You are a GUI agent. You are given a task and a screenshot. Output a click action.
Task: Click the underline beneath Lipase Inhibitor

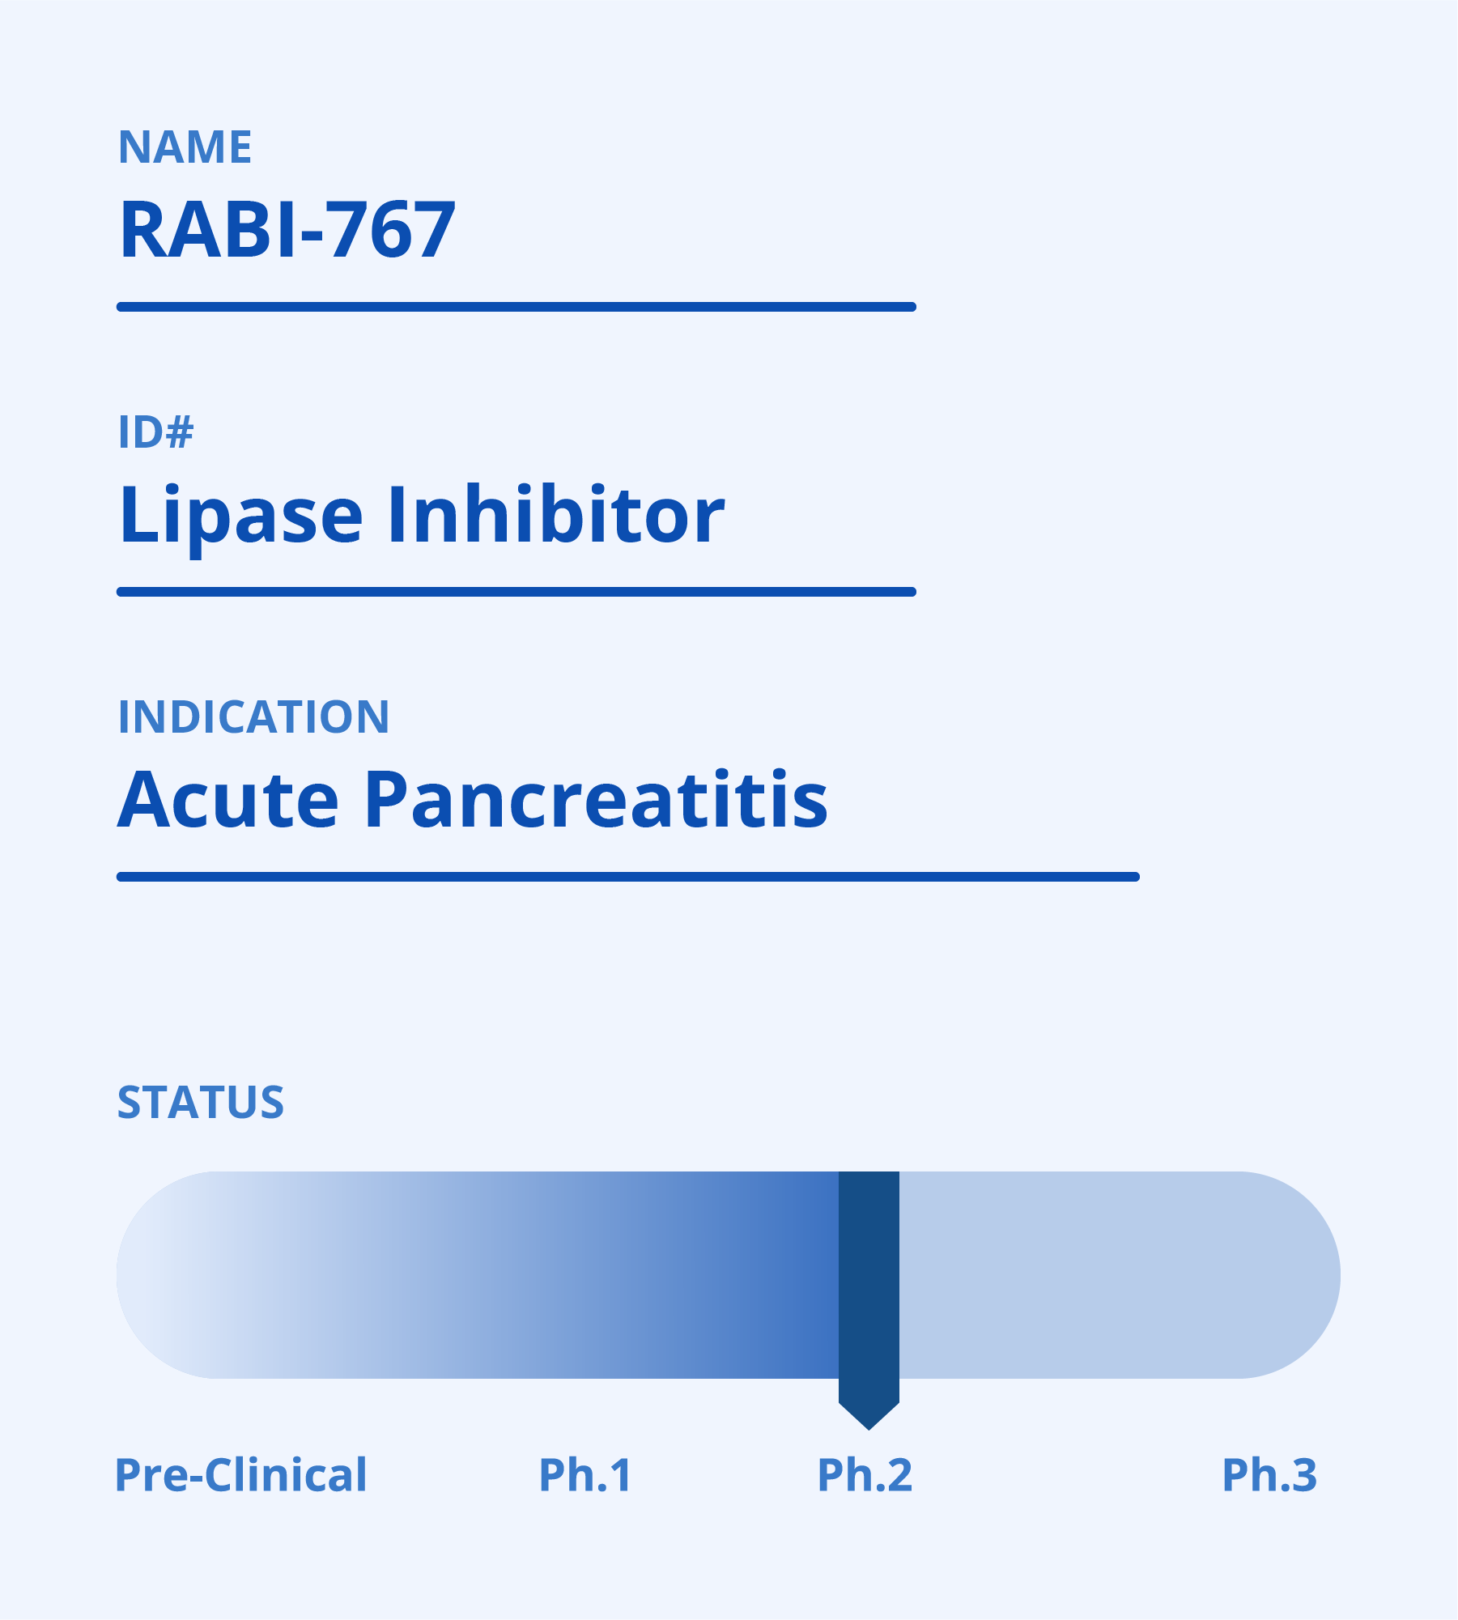click(x=516, y=592)
